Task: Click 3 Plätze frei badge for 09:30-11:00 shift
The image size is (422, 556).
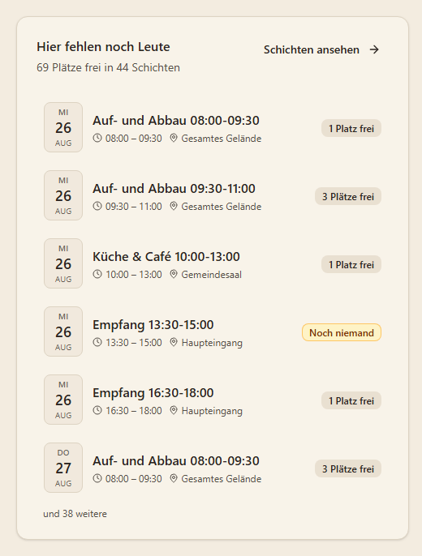Action: click(348, 196)
